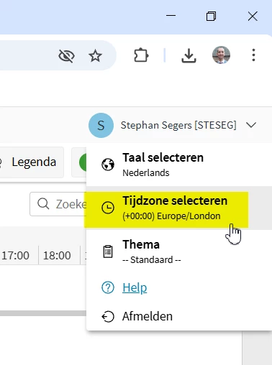Viewport: 272px width, 365px height.
Task: Focus the Zoeken search field
Action: pyautogui.click(x=58, y=204)
